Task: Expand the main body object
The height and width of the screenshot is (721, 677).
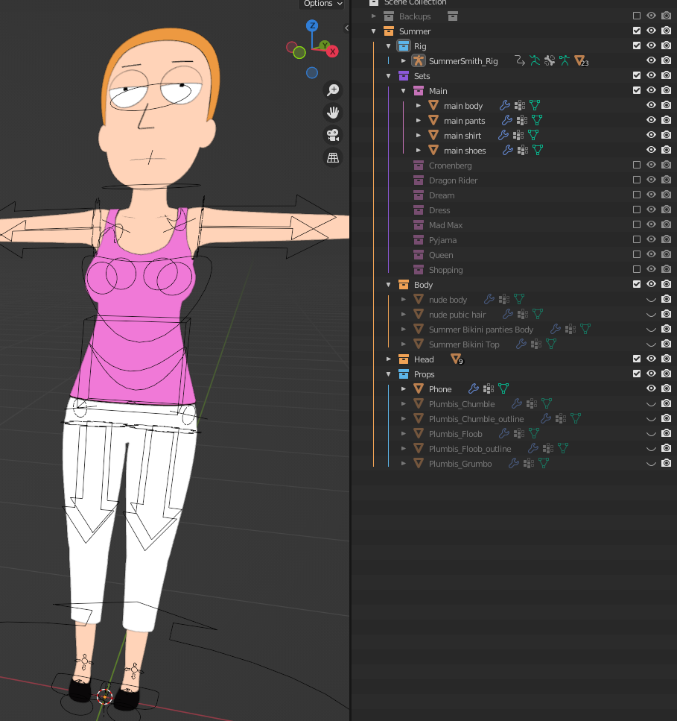Action: pyautogui.click(x=419, y=106)
